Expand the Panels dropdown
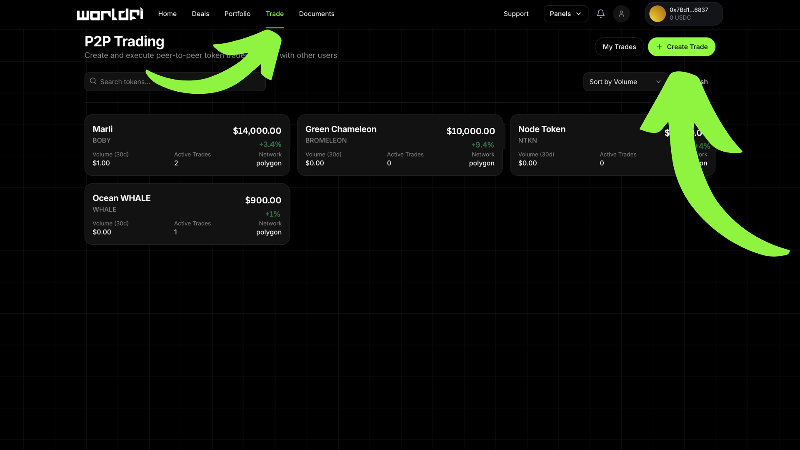Viewport: 800px width, 450px height. point(565,14)
